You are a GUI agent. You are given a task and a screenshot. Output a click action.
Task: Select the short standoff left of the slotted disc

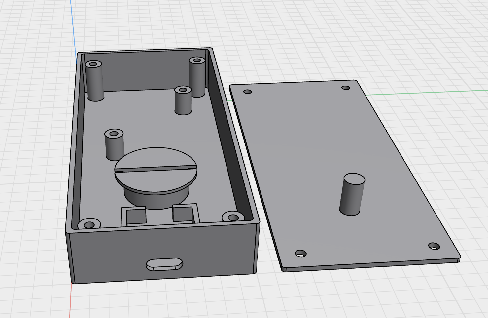[114, 144]
